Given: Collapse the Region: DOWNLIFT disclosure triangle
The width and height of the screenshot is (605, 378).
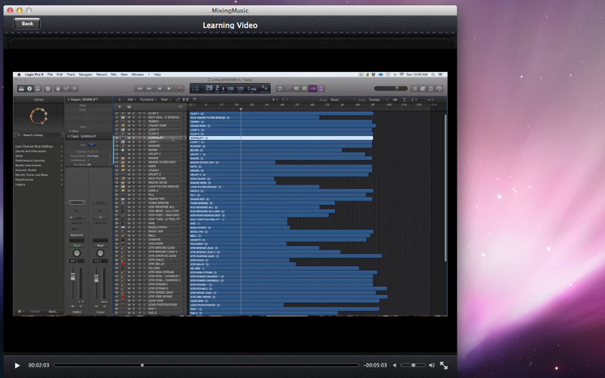Looking at the screenshot, I should tap(69, 100).
